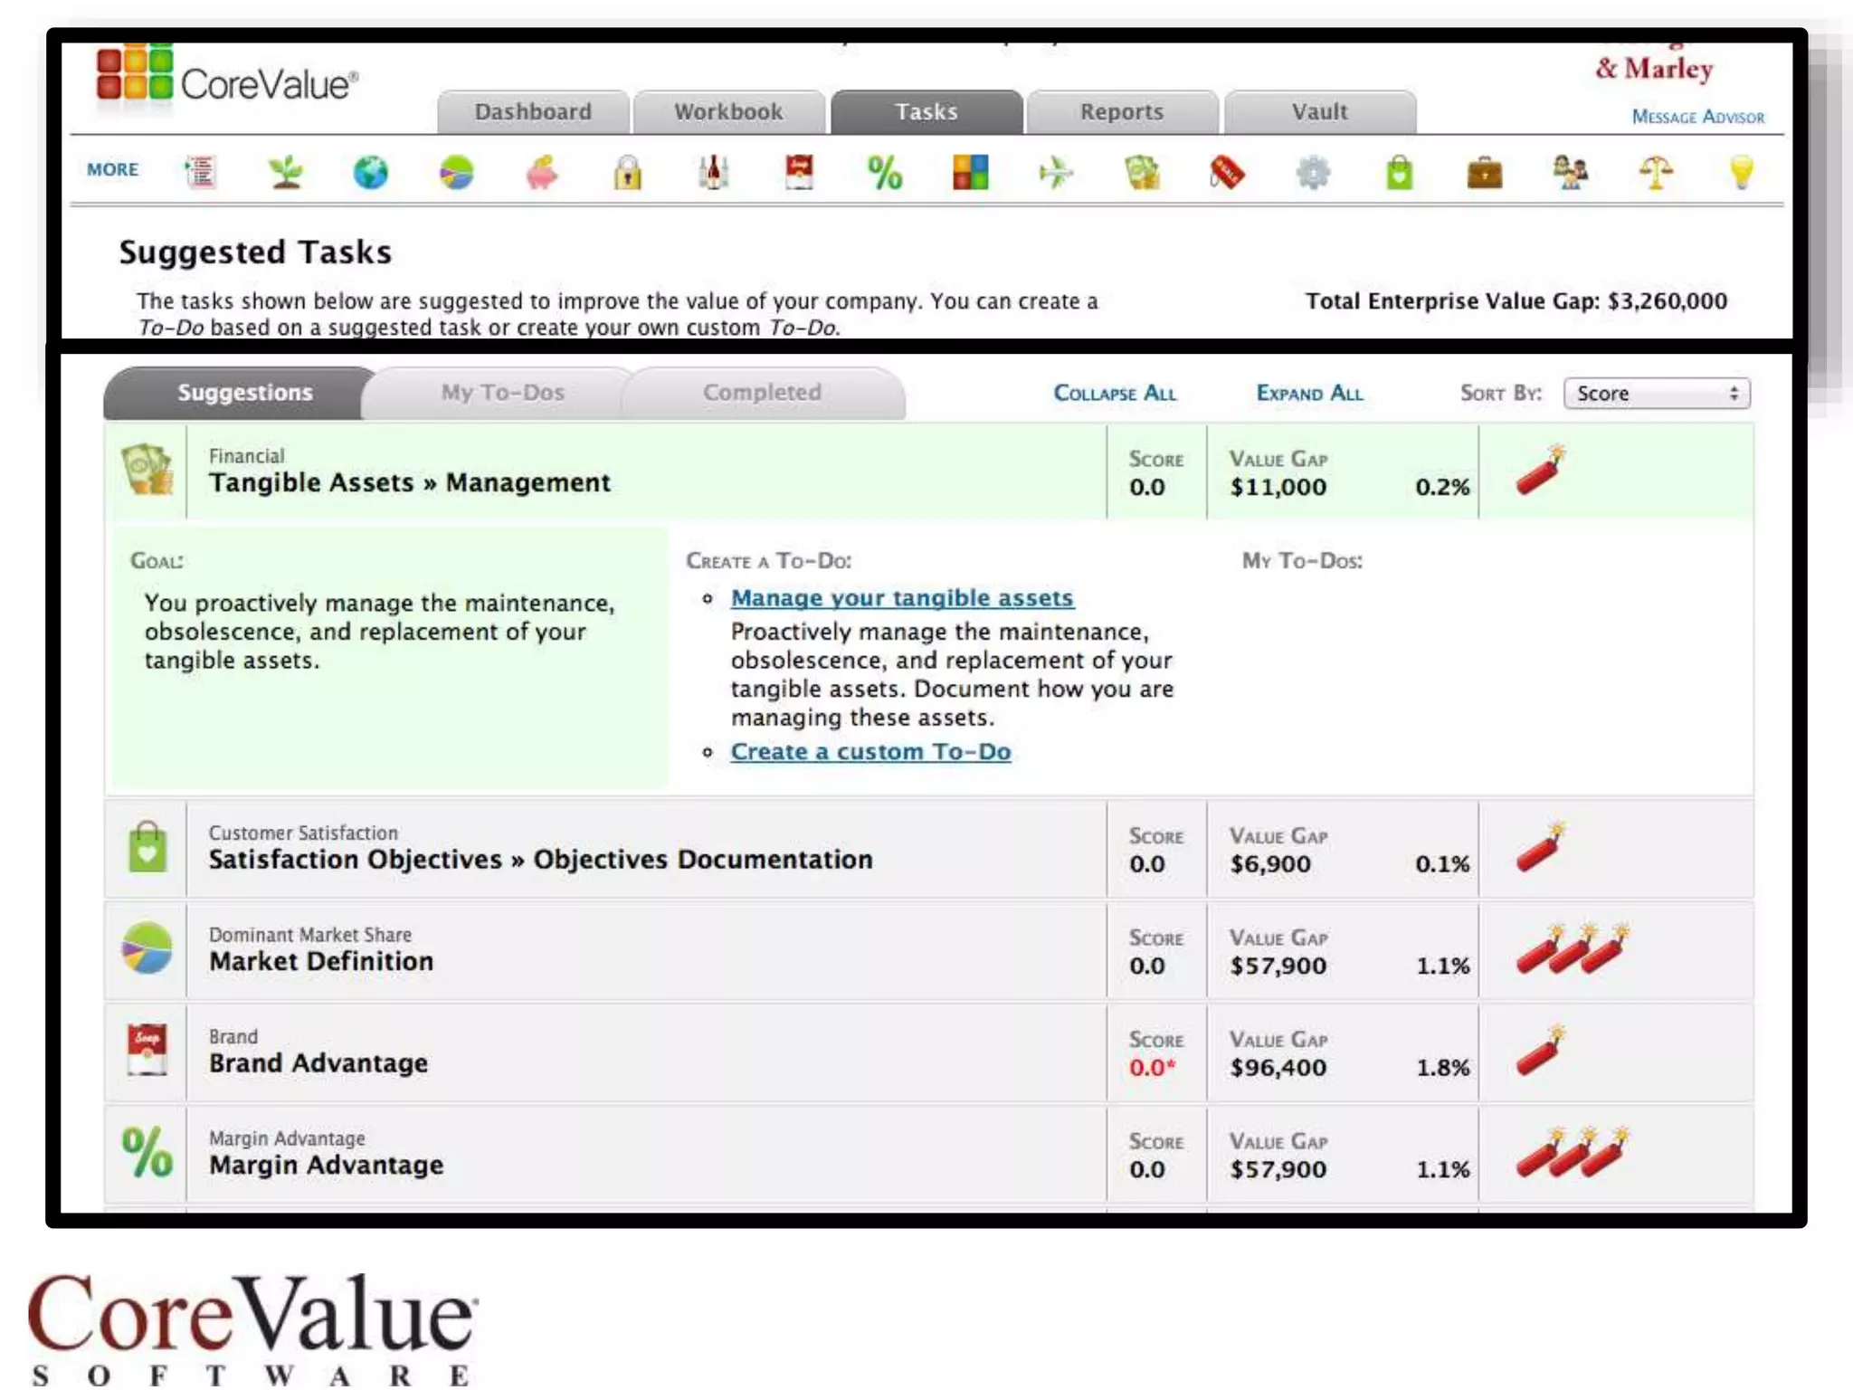Switch to the Completed tab
Viewport: 1853px width, 1390px height.
coord(762,393)
